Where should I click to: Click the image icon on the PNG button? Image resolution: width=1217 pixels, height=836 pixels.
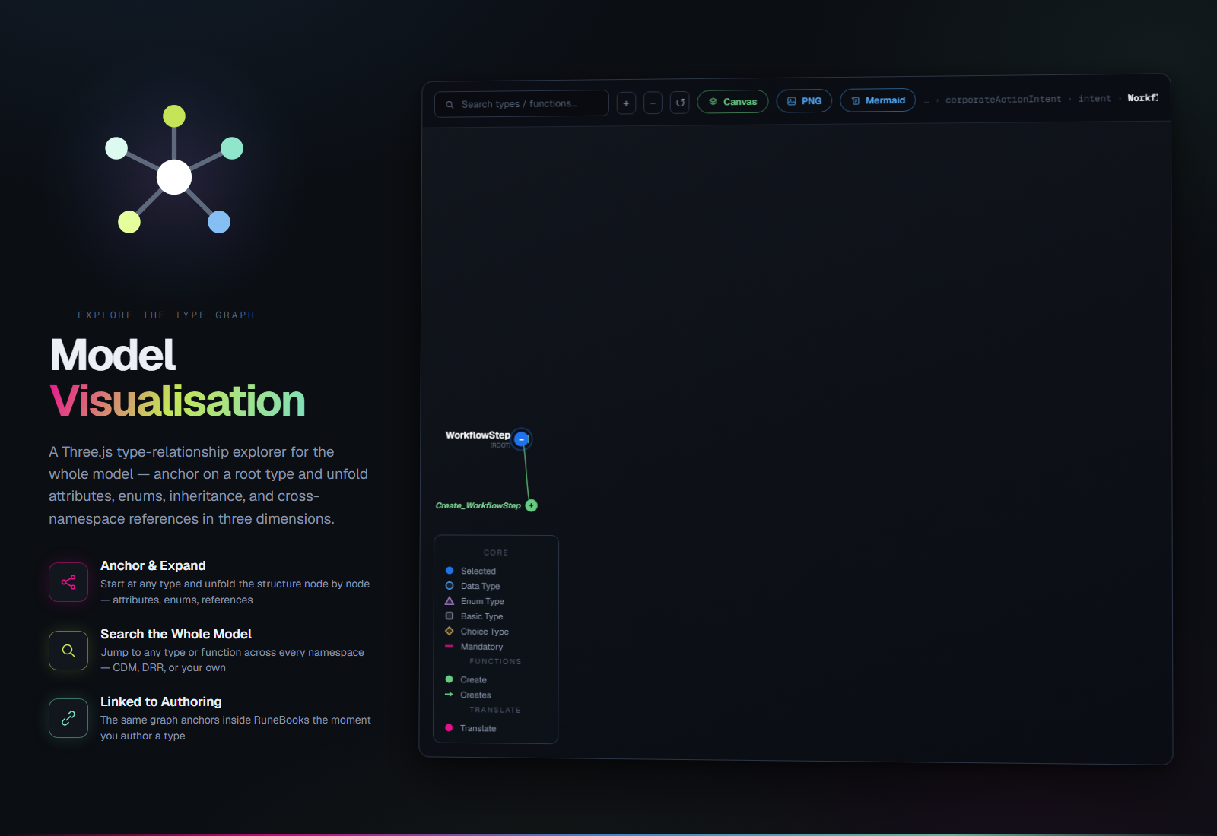pos(792,101)
